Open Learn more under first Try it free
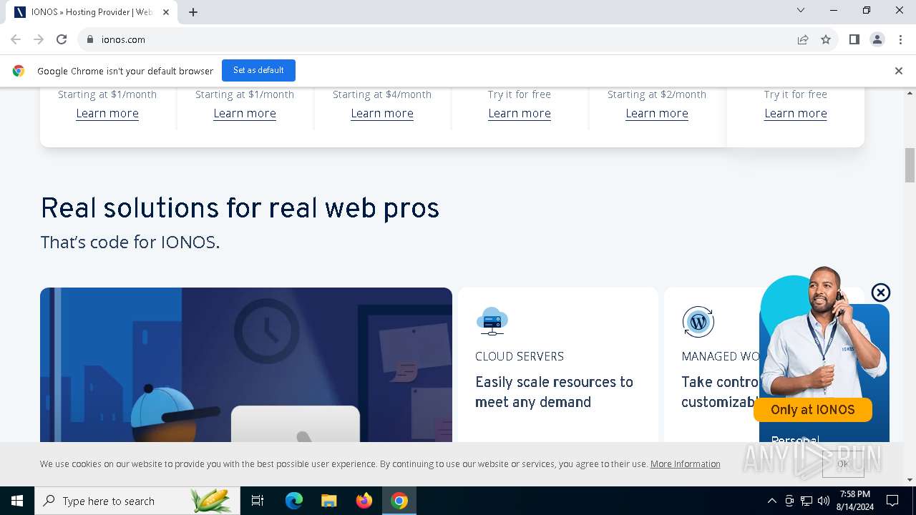Screen dimensions: 916x515 click(x=520, y=113)
